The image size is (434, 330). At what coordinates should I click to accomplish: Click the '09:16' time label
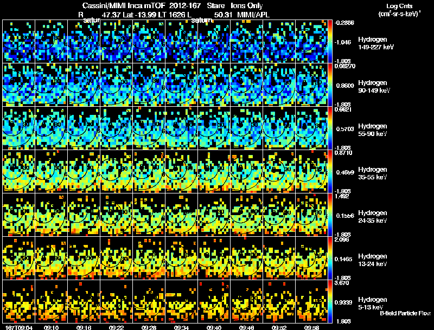84,328
